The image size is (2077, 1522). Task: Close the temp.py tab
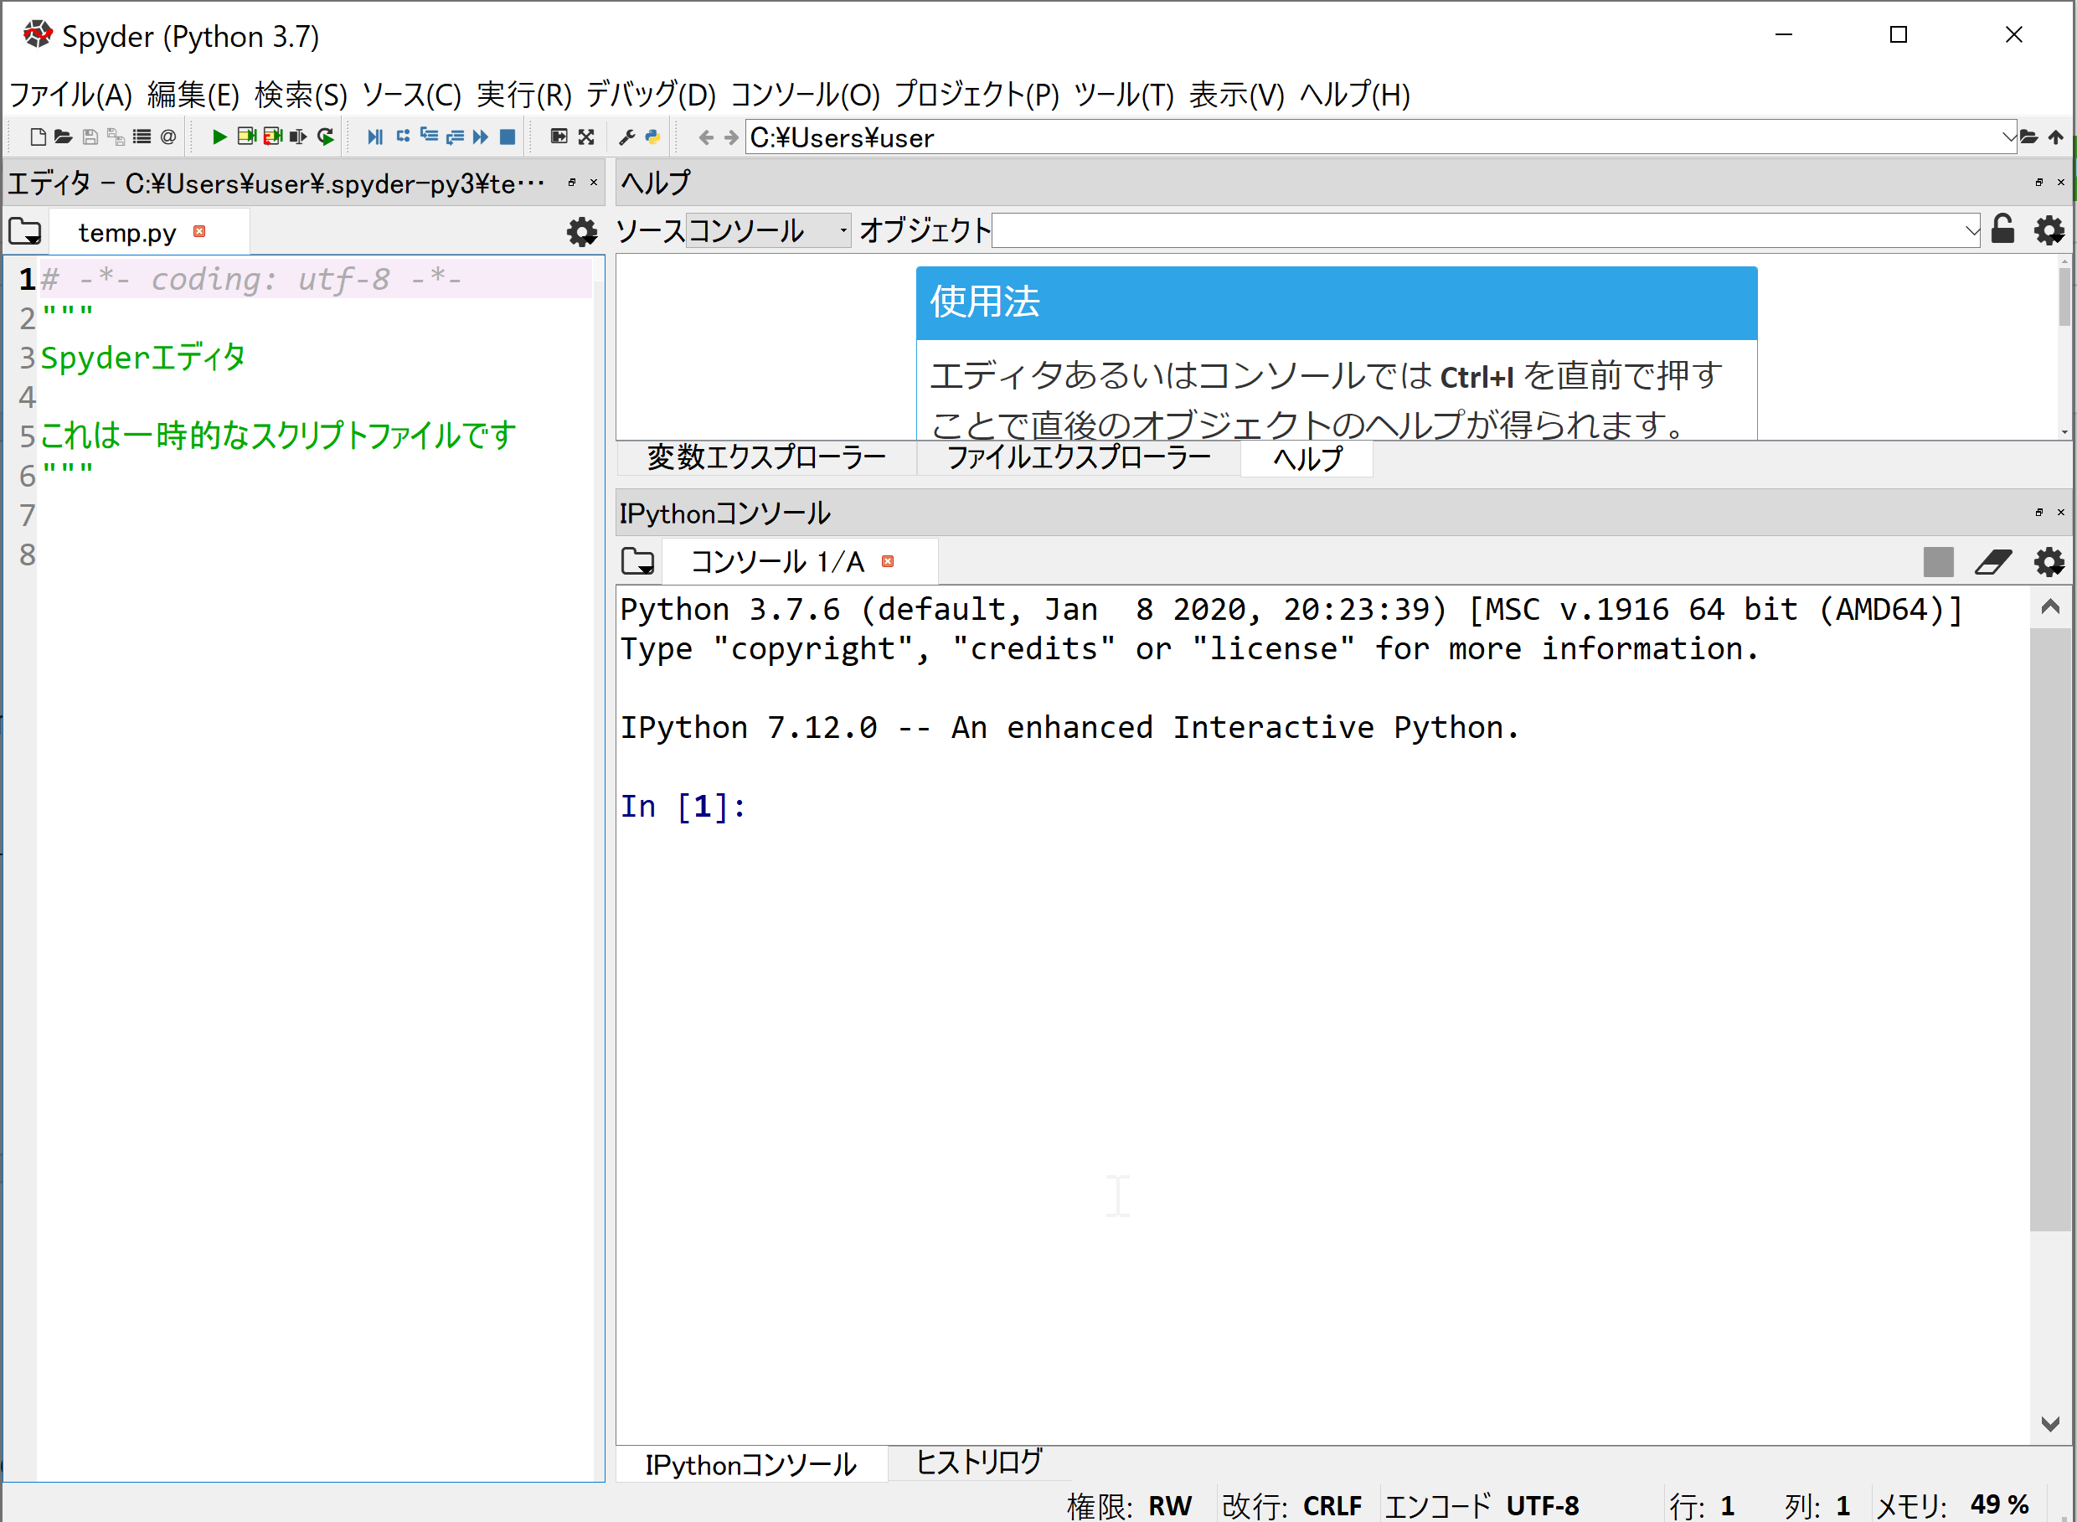(x=200, y=231)
